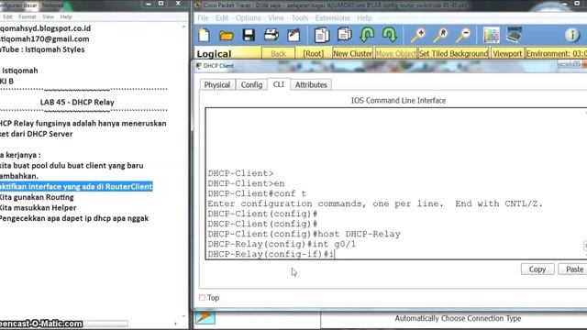Image resolution: width=587 pixels, height=330 pixels.
Task: Save the project using the floppy disk icon
Action: click(x=249, y=35)
